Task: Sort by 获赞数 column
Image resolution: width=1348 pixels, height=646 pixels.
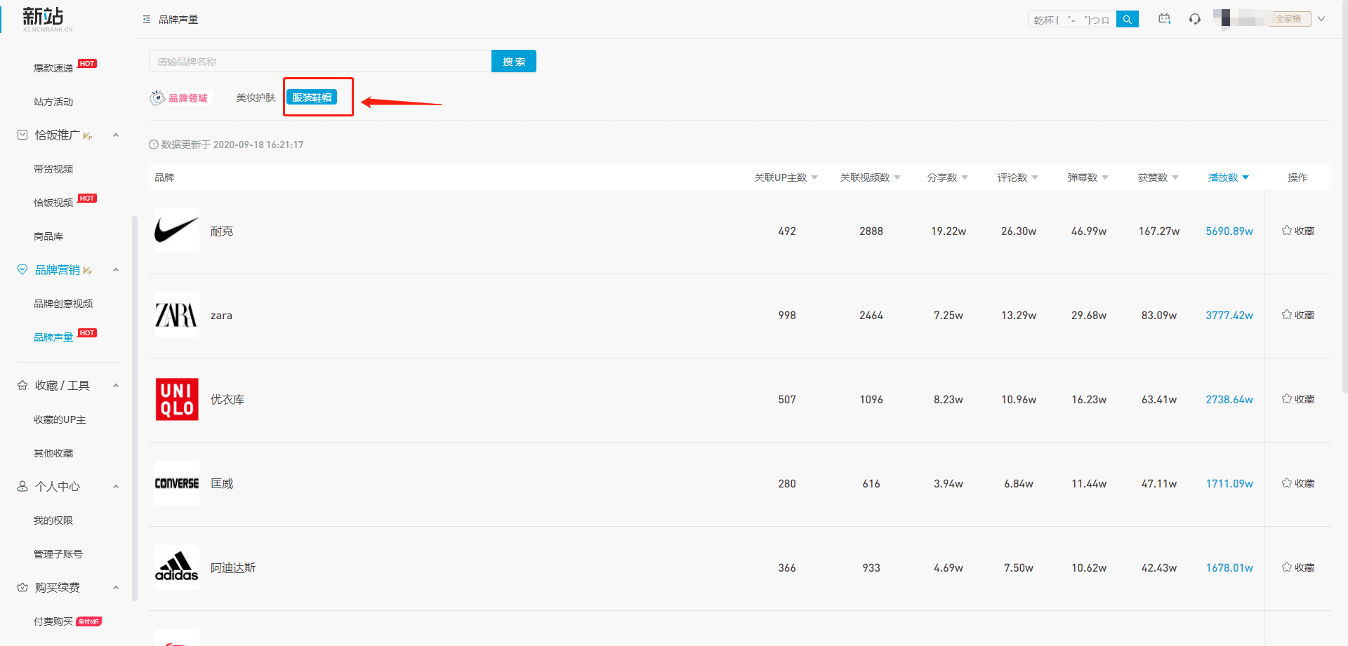Action: click(x=1158, y=177)
